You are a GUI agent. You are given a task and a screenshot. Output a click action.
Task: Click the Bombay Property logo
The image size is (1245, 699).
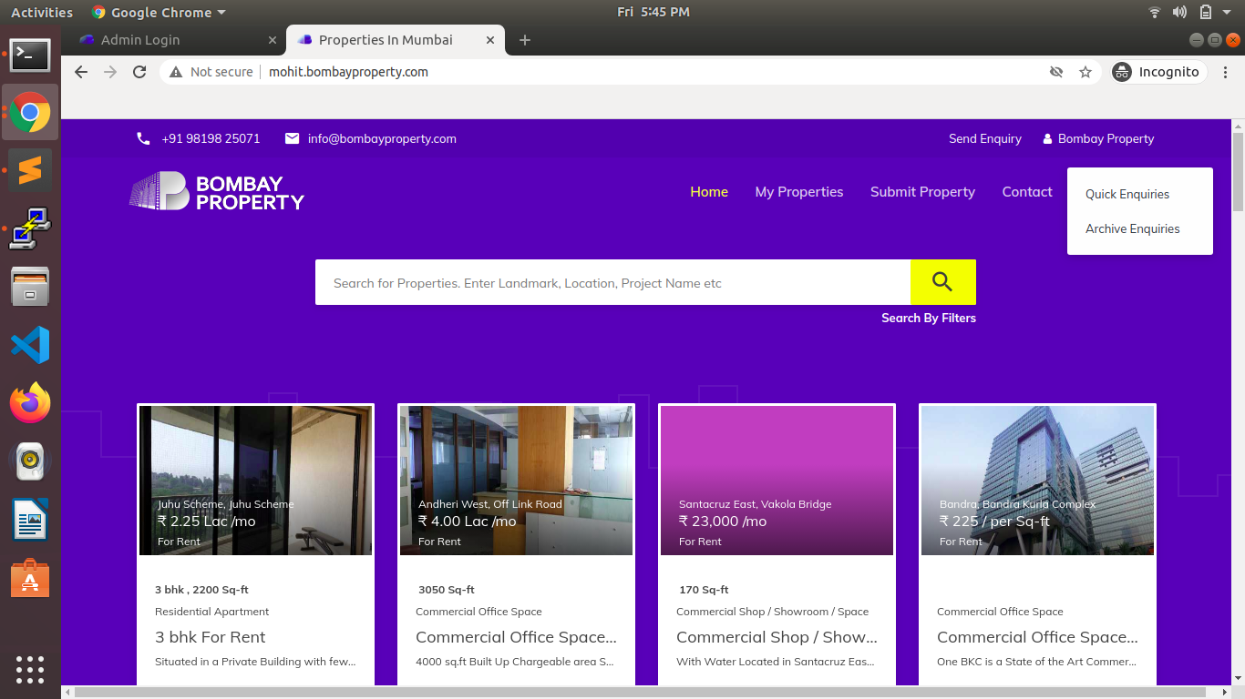pyautogui.click(x=217, y=192)
